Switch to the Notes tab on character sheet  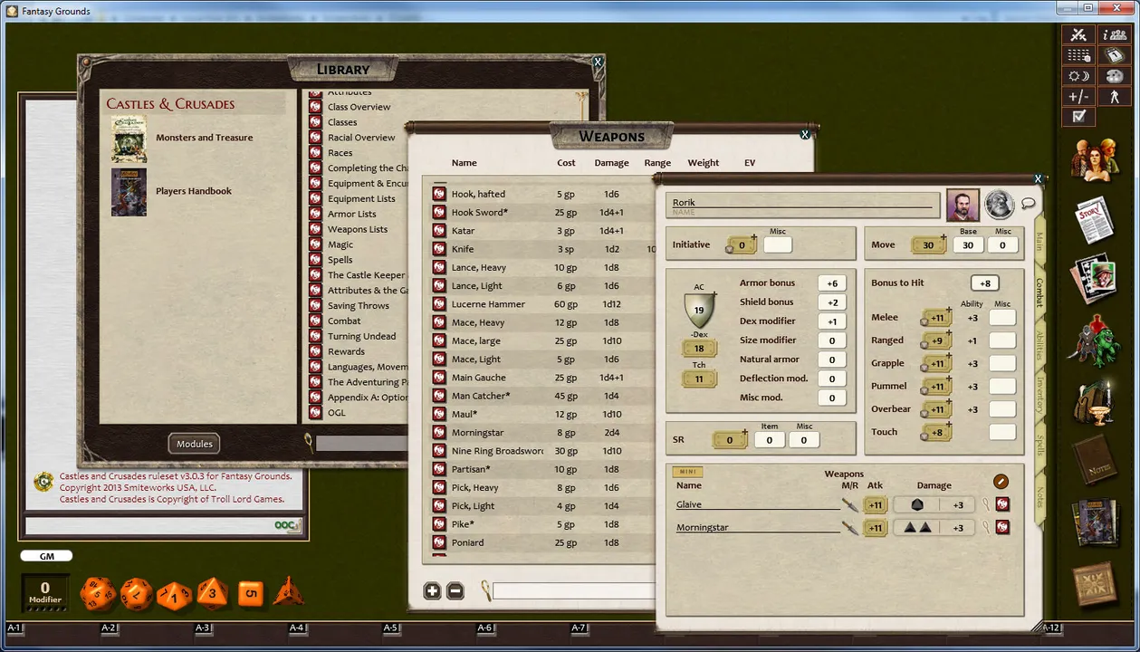pyautogui.click(x=1039, y=495)
